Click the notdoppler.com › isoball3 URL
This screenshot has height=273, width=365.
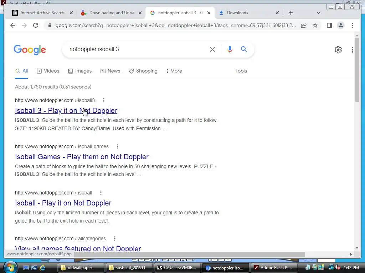coord(55,100)
